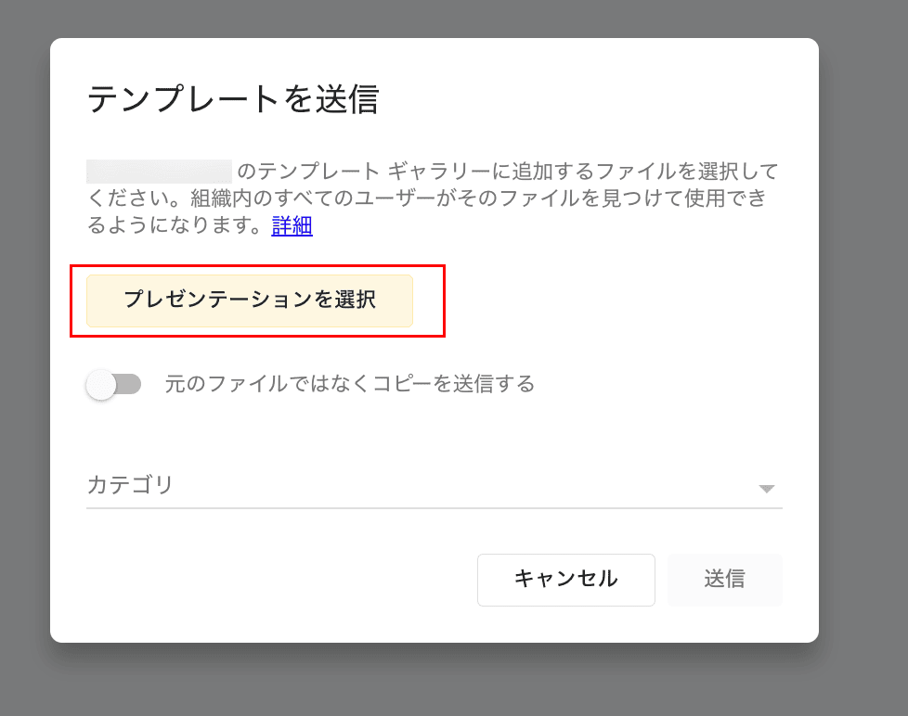Dismiss the dialog using キャンセル

565,580
